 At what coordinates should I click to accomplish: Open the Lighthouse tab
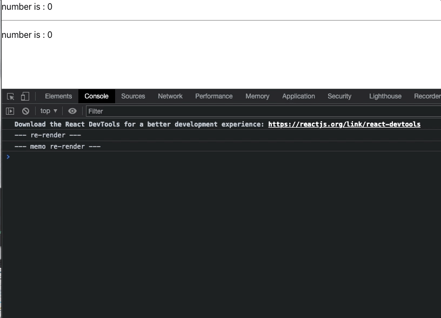tap(385, 96)
